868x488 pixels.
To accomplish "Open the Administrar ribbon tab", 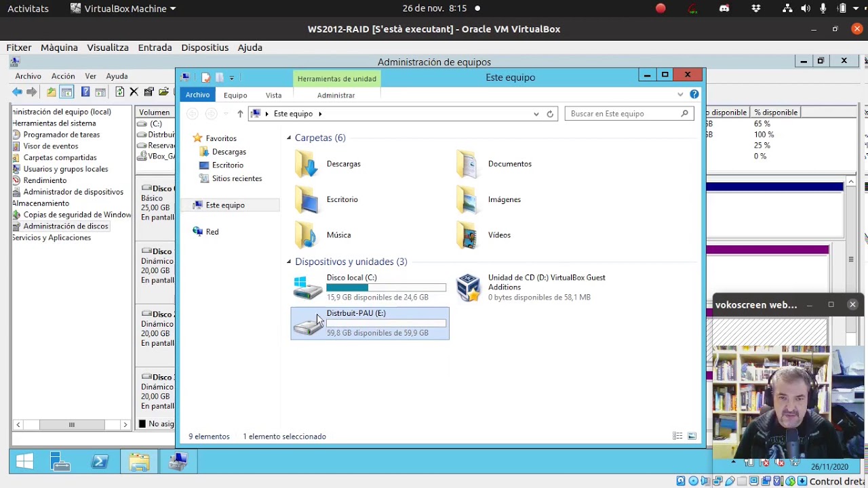I will 336,96.
